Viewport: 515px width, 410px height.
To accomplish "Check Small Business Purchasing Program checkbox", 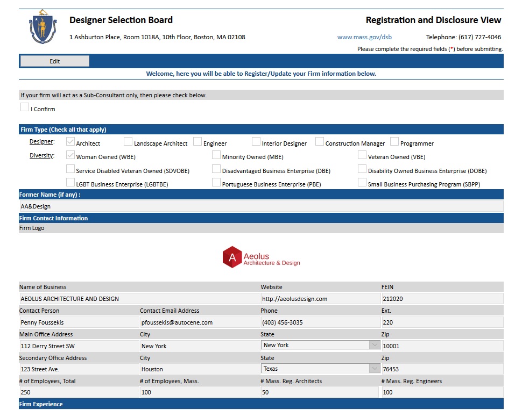I will click(x=362, y=183).
